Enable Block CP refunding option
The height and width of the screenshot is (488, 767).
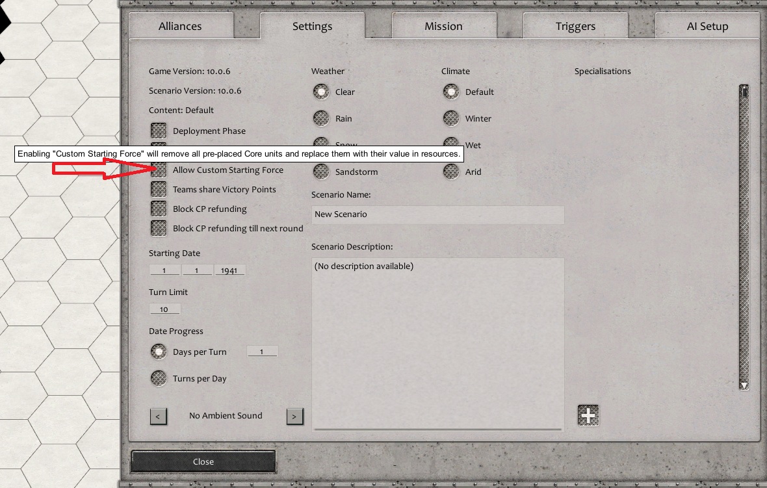coord(159,209)
